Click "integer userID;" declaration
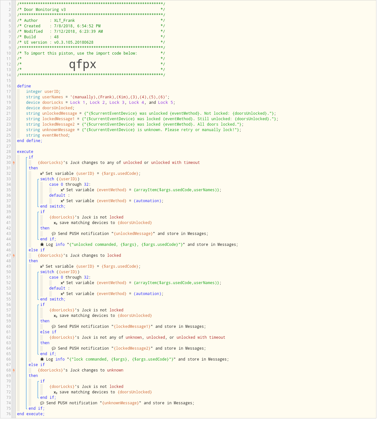The width and height of the screenshot is (379, 421). coord(43,92)
